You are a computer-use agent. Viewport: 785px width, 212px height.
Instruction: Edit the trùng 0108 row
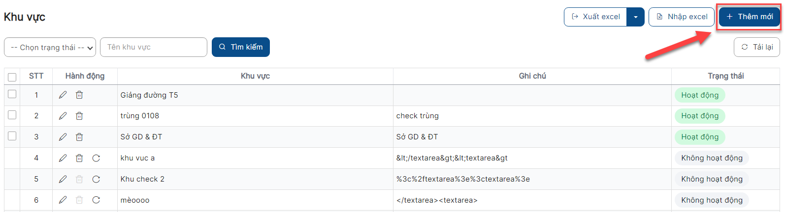click(63, 116)
